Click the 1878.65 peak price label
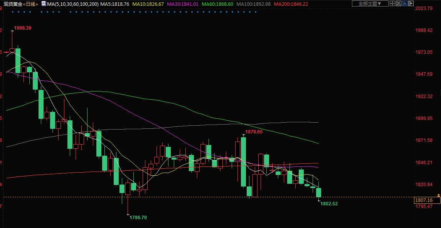Screen dimensions: 441x228 (254, 132)
